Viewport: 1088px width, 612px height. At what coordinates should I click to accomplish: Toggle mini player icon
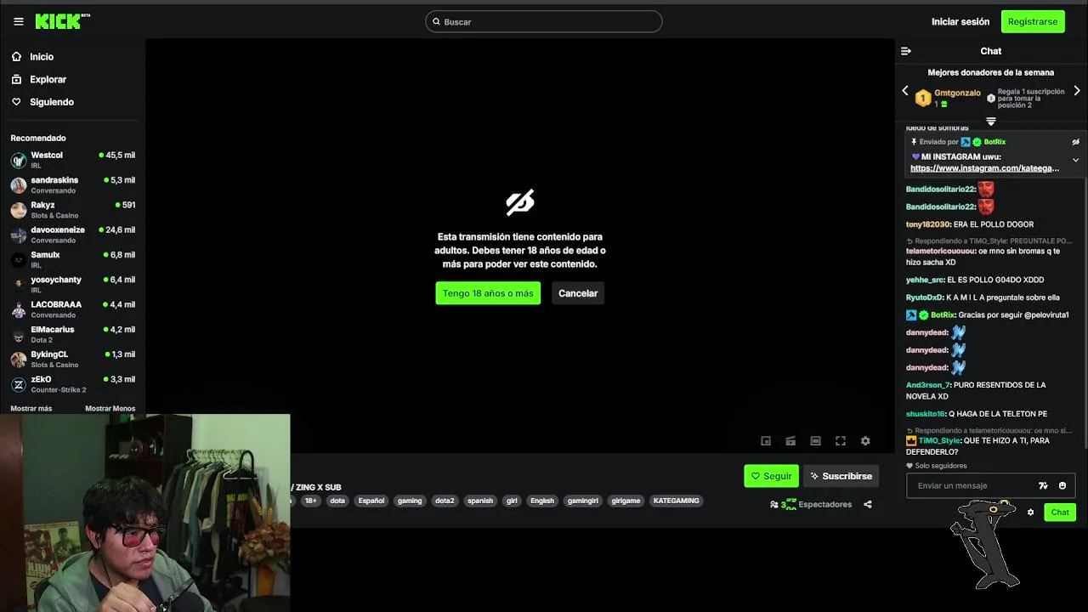click(766, 441)
